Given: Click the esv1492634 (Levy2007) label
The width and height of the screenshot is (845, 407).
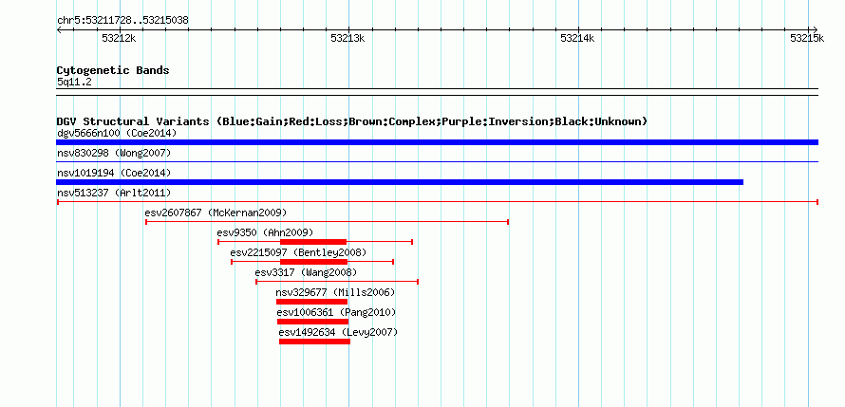Looking at the screenshot, I should pos(338,332).
